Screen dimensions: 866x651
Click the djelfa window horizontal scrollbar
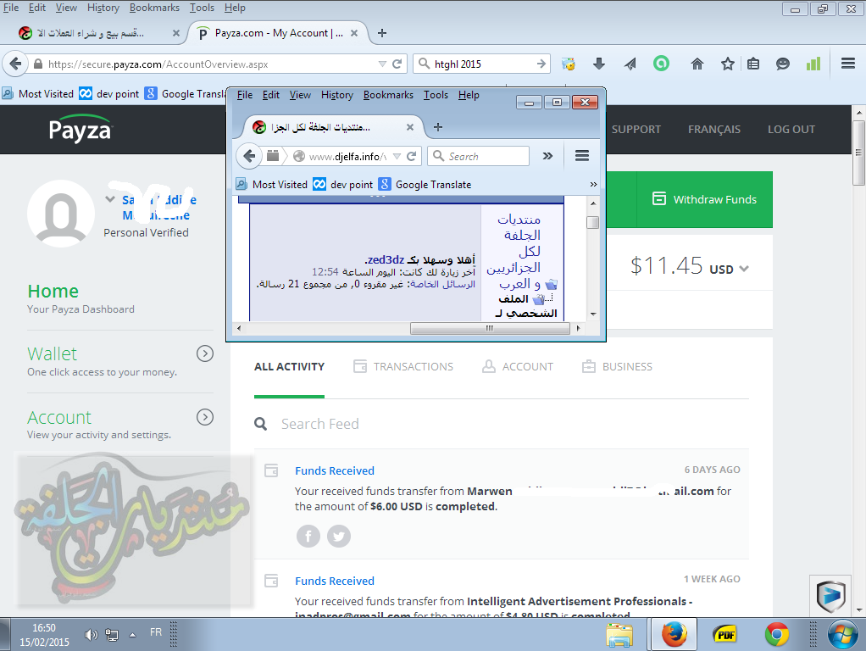pos(490,328)
